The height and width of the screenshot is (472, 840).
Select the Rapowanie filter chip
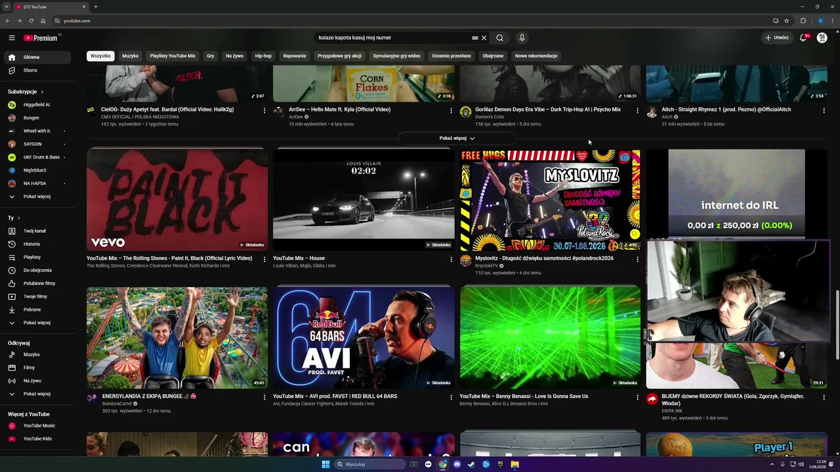(295, 56)
